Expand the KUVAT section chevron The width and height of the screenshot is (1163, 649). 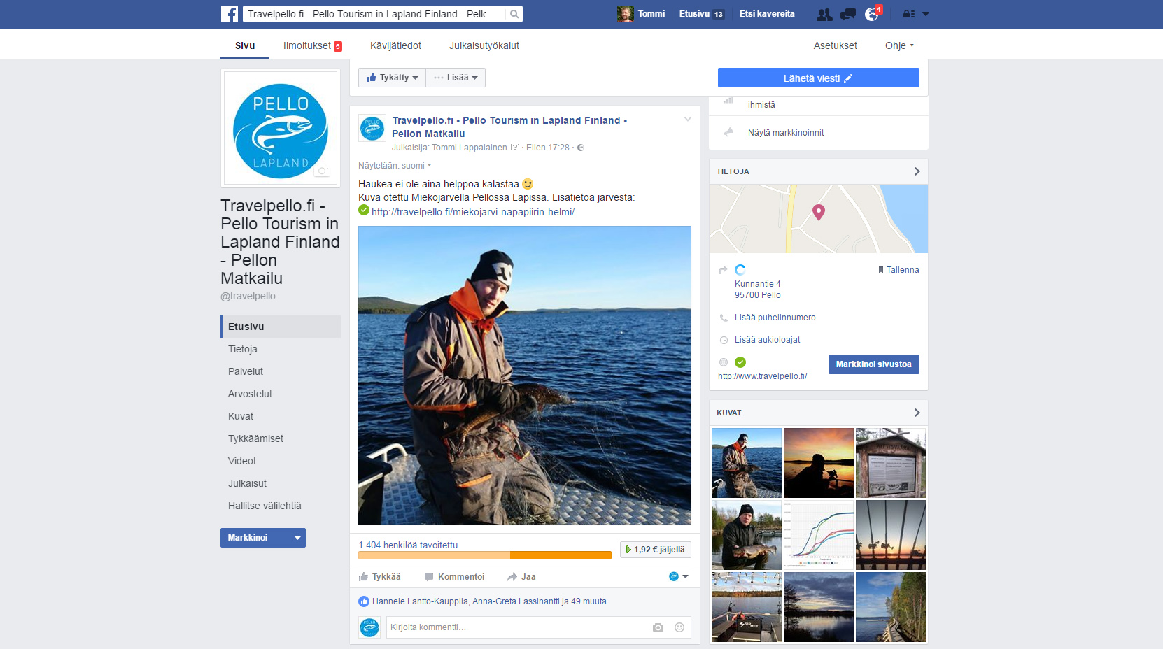tap(917, 413)
